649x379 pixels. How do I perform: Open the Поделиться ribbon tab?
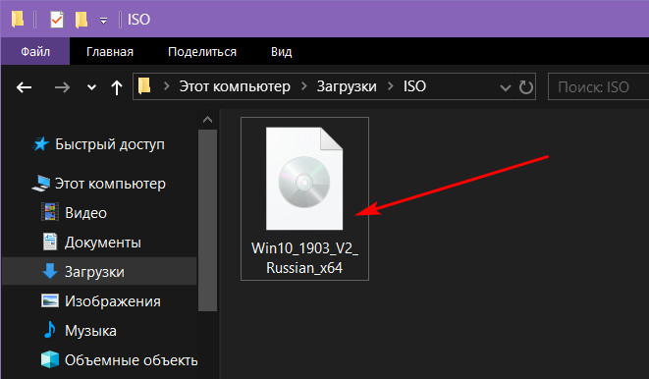[x=202, y=52]
